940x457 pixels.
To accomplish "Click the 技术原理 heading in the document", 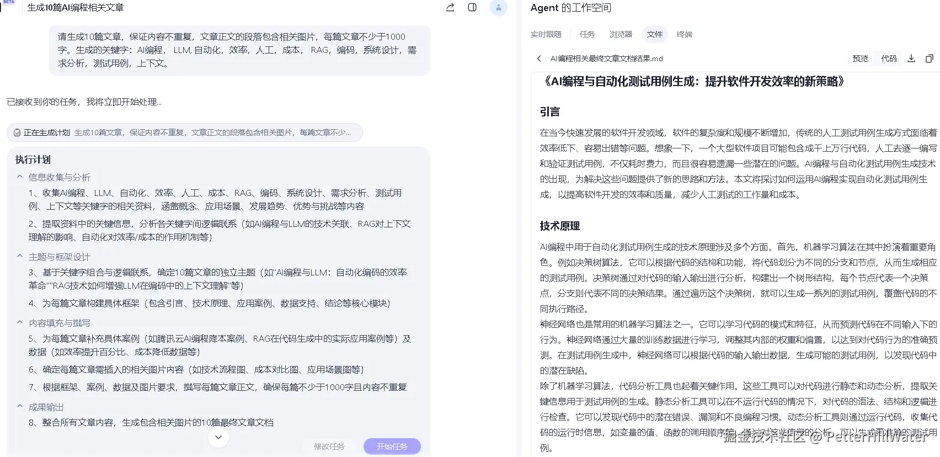I will (560, 226).
